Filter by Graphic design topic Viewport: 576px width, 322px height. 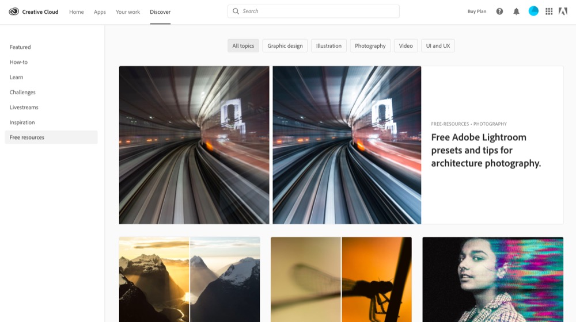285,46
